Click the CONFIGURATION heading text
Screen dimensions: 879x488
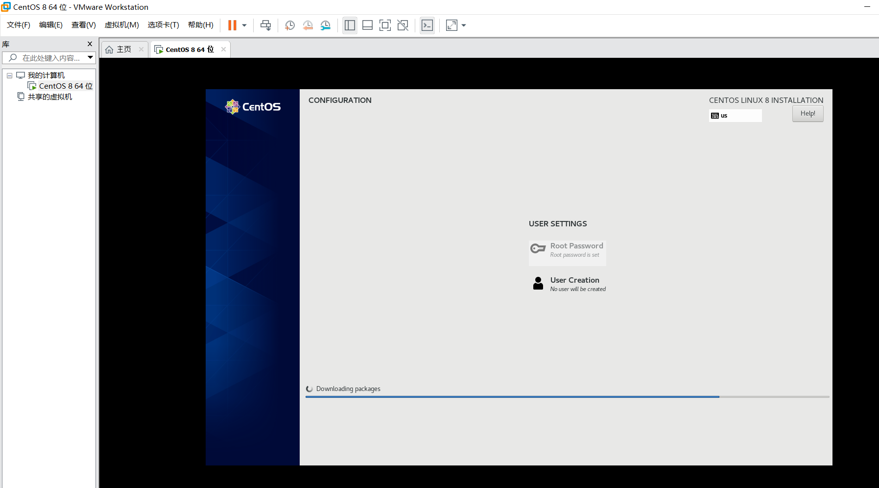(x=340, y=100)
